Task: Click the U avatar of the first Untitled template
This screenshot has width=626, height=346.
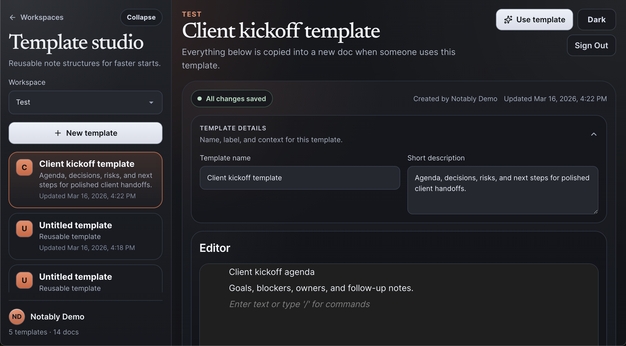Action: pyautogui.click(x=24, y=229)
